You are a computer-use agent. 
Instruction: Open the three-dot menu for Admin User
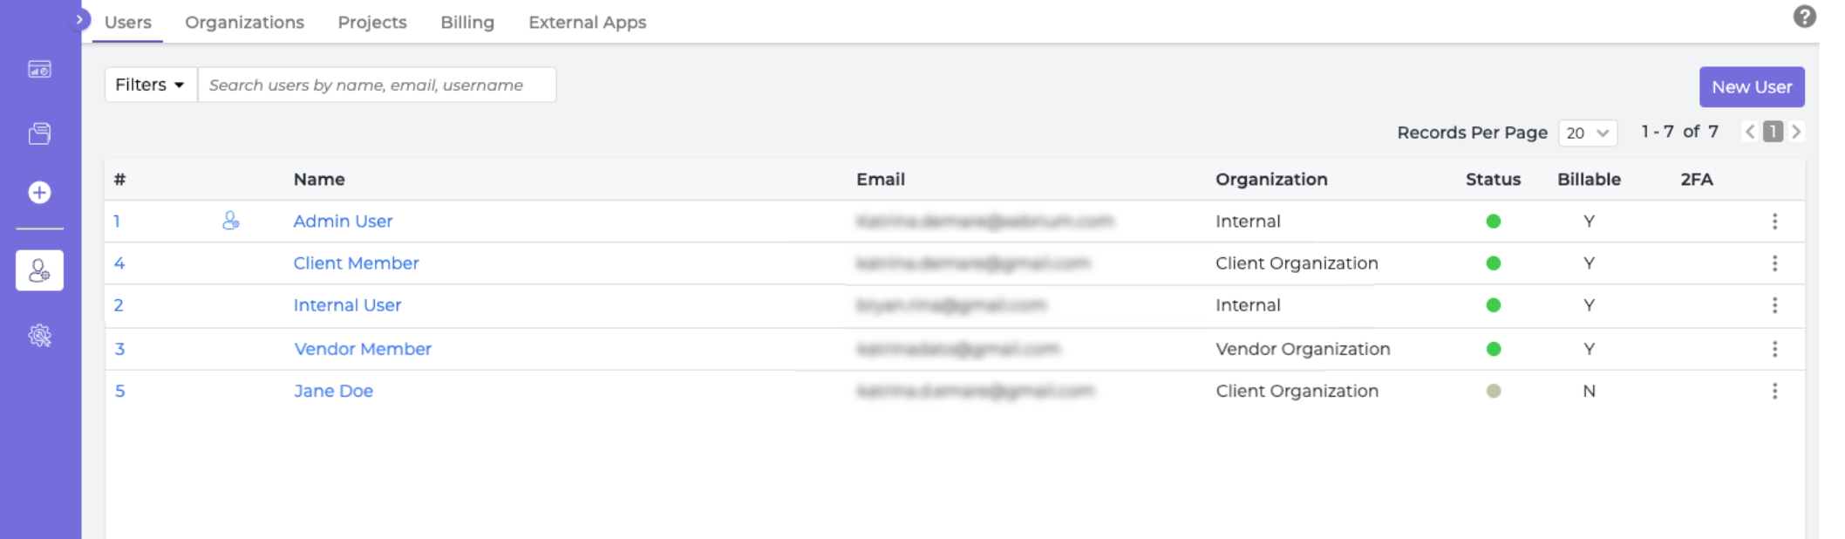click(1774, 222)
